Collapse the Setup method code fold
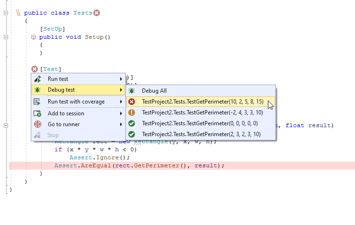Screen dimensions: 355x225 click(x=6, y=36)
